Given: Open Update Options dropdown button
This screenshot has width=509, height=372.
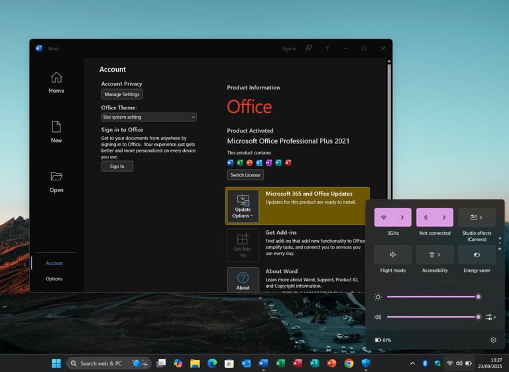Looking at the screenshot, I should click(243, 206).
